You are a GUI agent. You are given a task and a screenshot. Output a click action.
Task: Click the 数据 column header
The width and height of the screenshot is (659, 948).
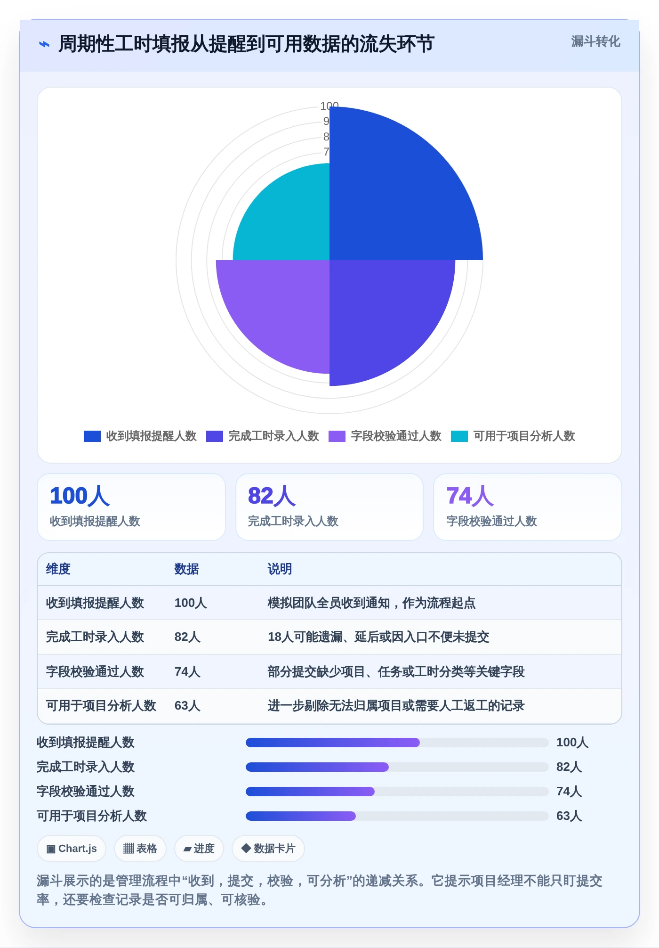[x=186, y=569]
